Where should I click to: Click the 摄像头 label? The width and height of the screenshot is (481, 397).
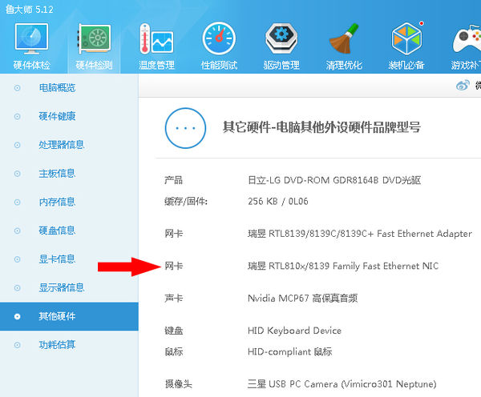click(178, 384)
